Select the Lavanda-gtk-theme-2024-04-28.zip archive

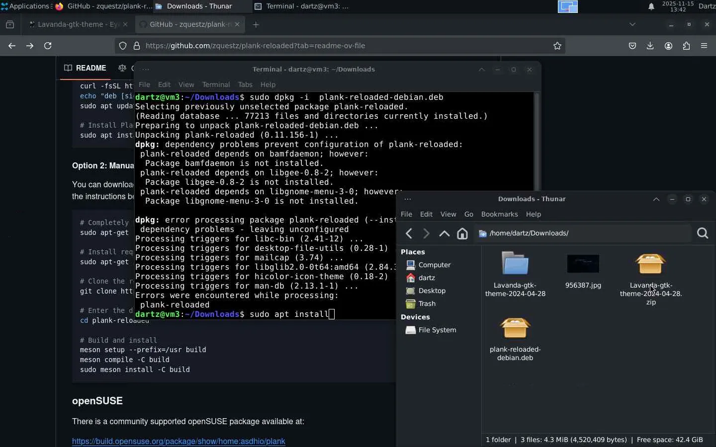651,279
